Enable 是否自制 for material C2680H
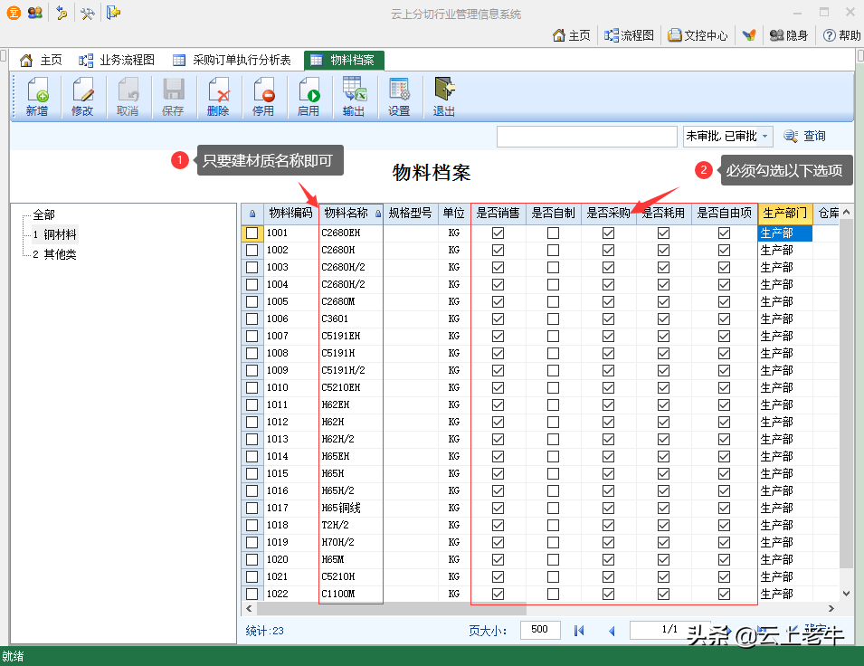The height and width of the screenshot is (666, 864). tap(553, 251)
